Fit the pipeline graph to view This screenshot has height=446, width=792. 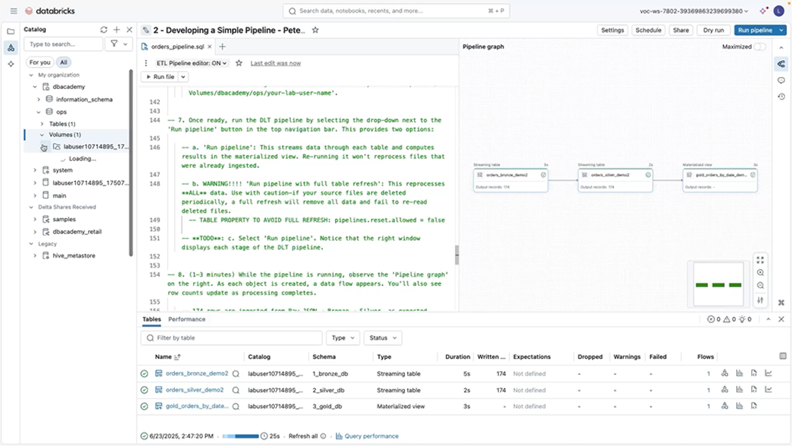click(760, 259)
